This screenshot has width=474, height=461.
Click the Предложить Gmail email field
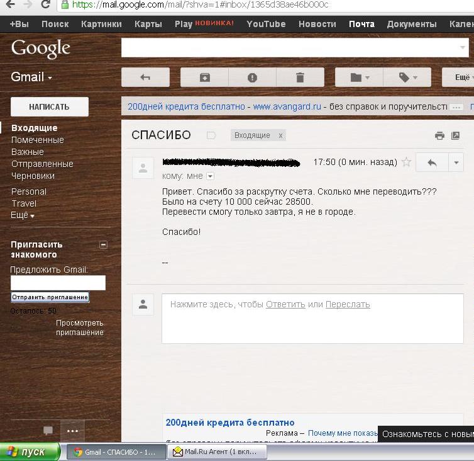coord(58,283)
